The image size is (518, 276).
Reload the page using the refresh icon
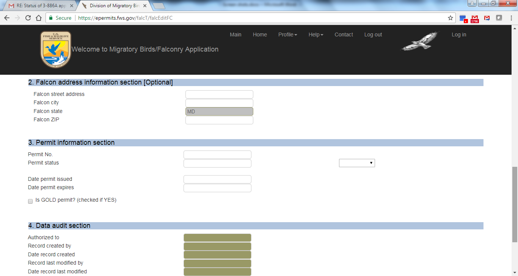tap(28, 18)
